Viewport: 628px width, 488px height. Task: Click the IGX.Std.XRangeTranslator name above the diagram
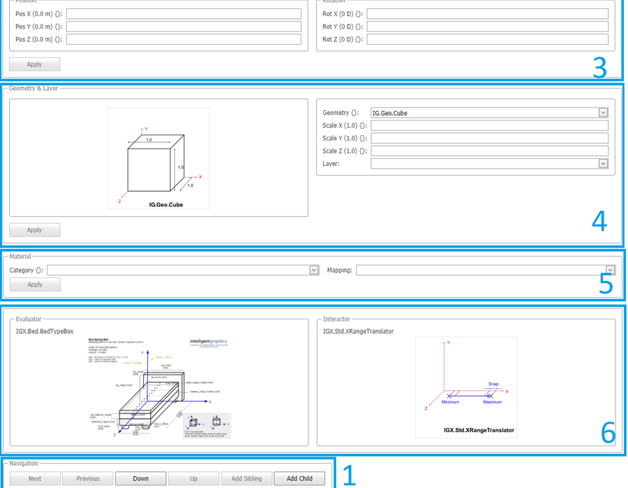(x=358, y=332)
